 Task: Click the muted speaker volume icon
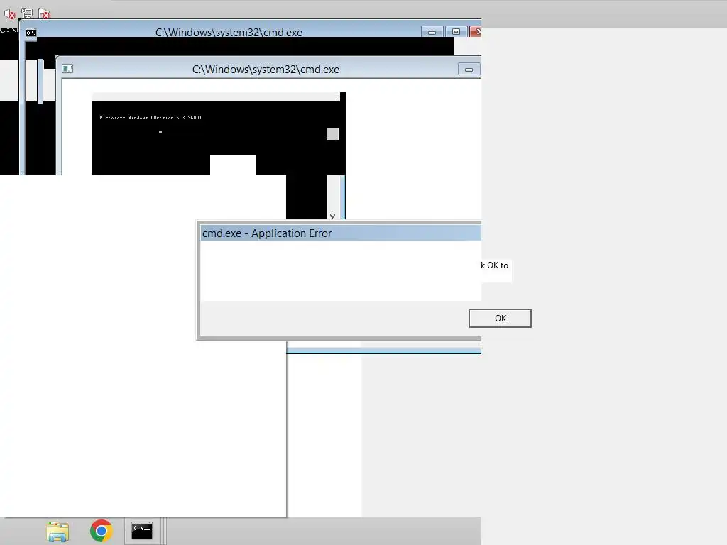(x=9, y=14)
